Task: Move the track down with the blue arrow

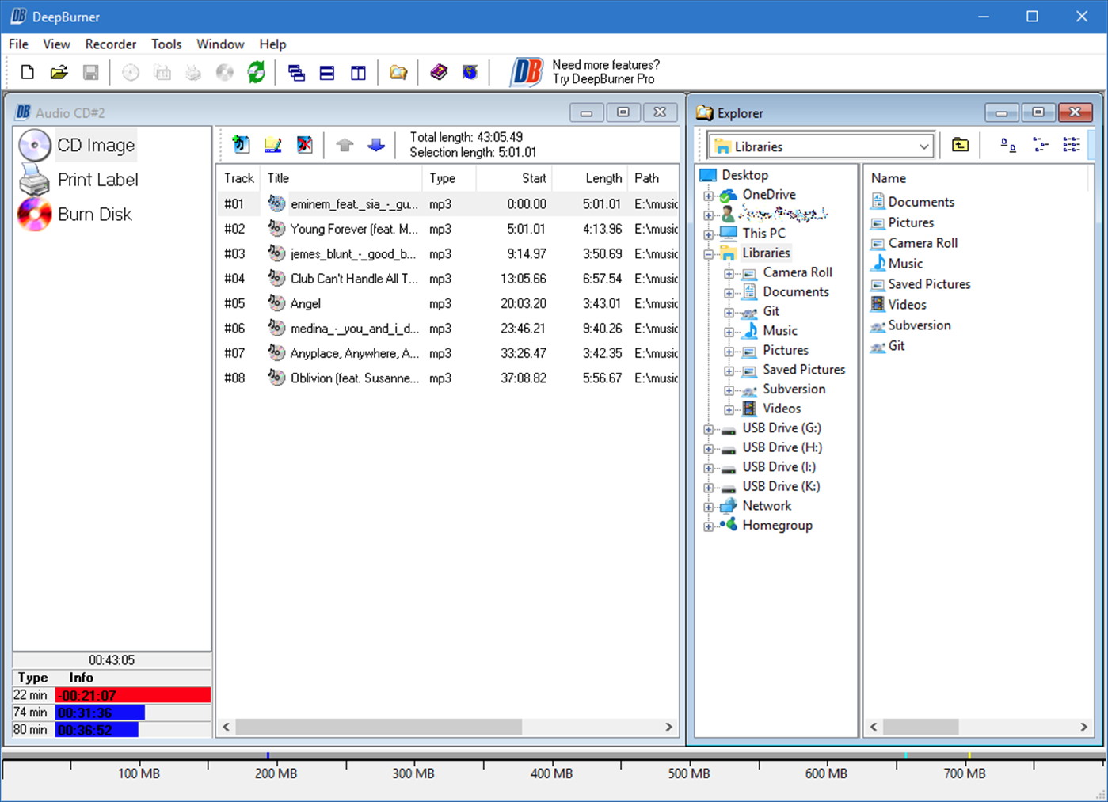Action: point(376,145)
